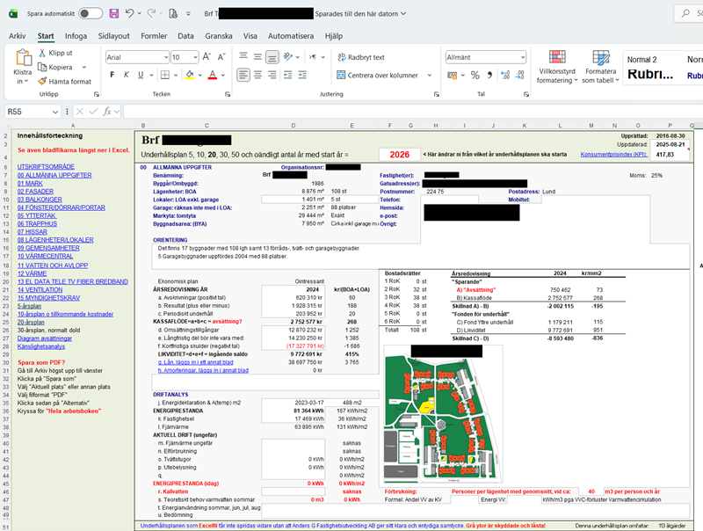Click the Klipp ut scissors icon
703x531 pixels.
tap(42, 53)
